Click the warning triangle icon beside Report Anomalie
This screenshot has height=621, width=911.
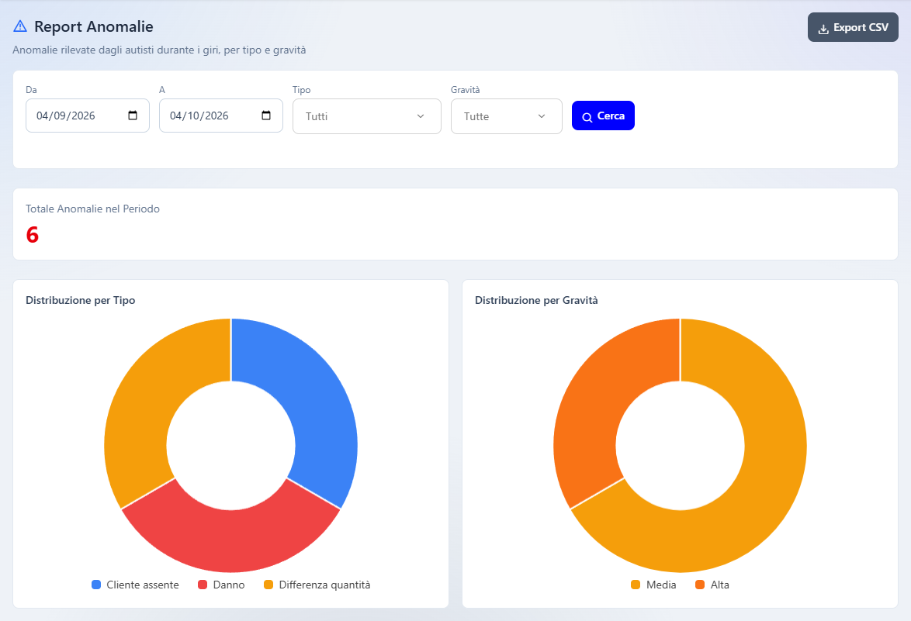(20, 26)
